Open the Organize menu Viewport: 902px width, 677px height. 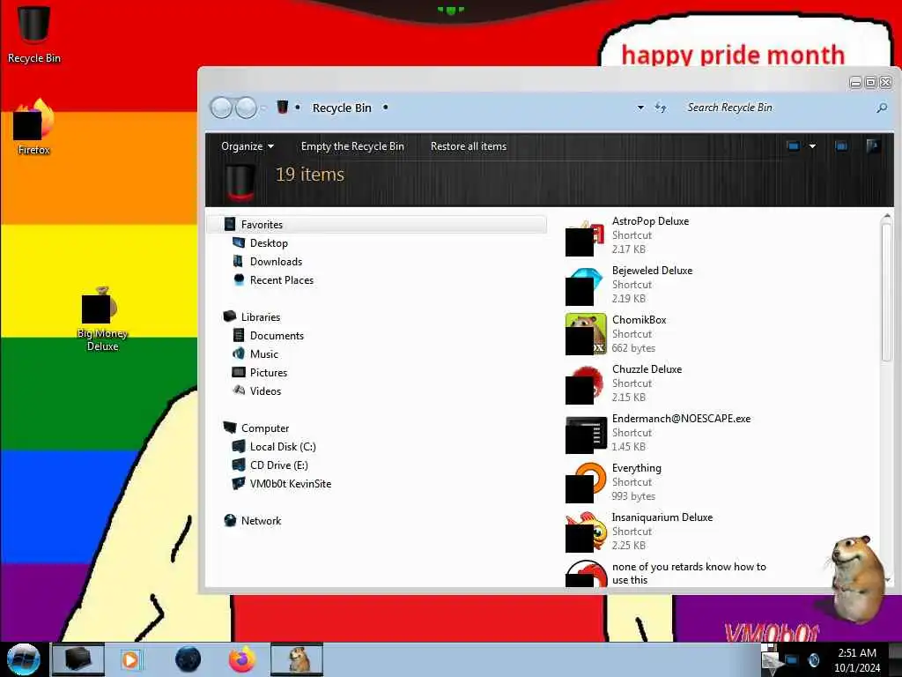click(x=248, y=146)
